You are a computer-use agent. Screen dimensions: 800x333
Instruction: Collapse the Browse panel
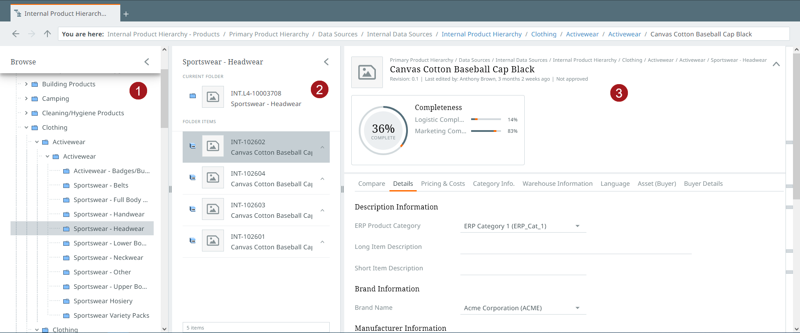pyautogui.click(x=147, y=62)
